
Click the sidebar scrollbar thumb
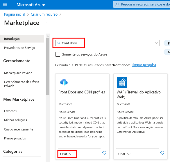pyautogui.click(x=48, y=66)
